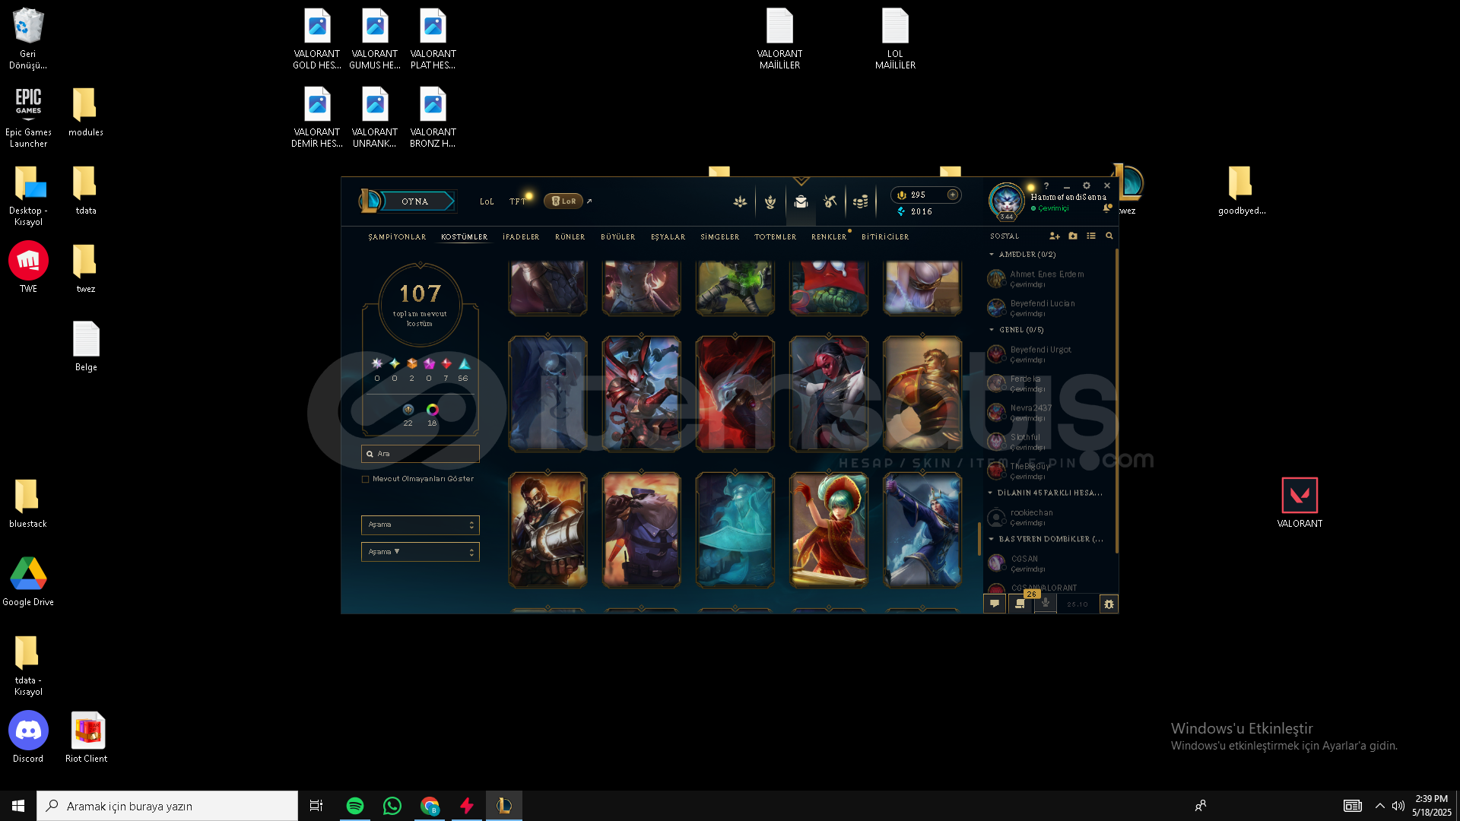Open the second Aşama sorting dropdown
This screenshot has height=821, width=1460.
(x=420, y=552)
